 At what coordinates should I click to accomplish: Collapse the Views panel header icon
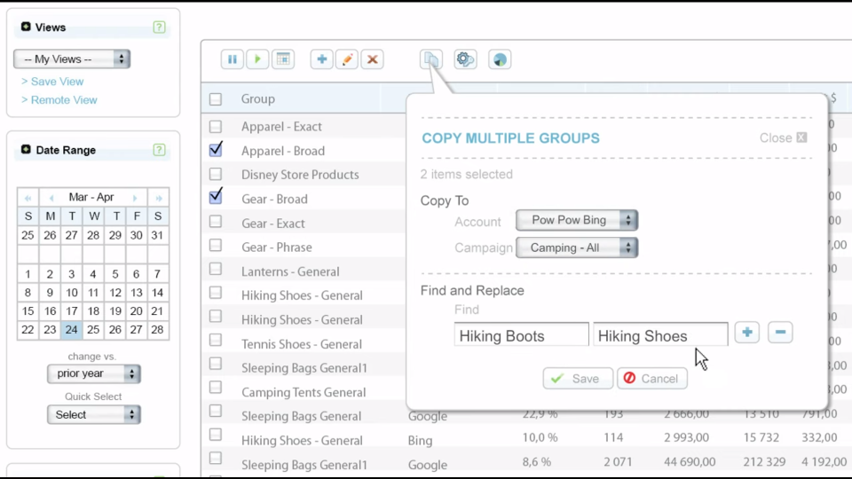pos(26,27)
